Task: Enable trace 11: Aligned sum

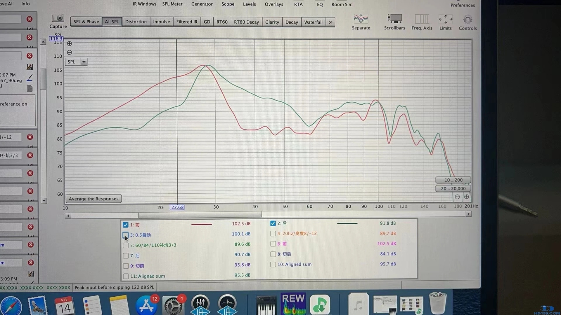Action: (126, 276)
